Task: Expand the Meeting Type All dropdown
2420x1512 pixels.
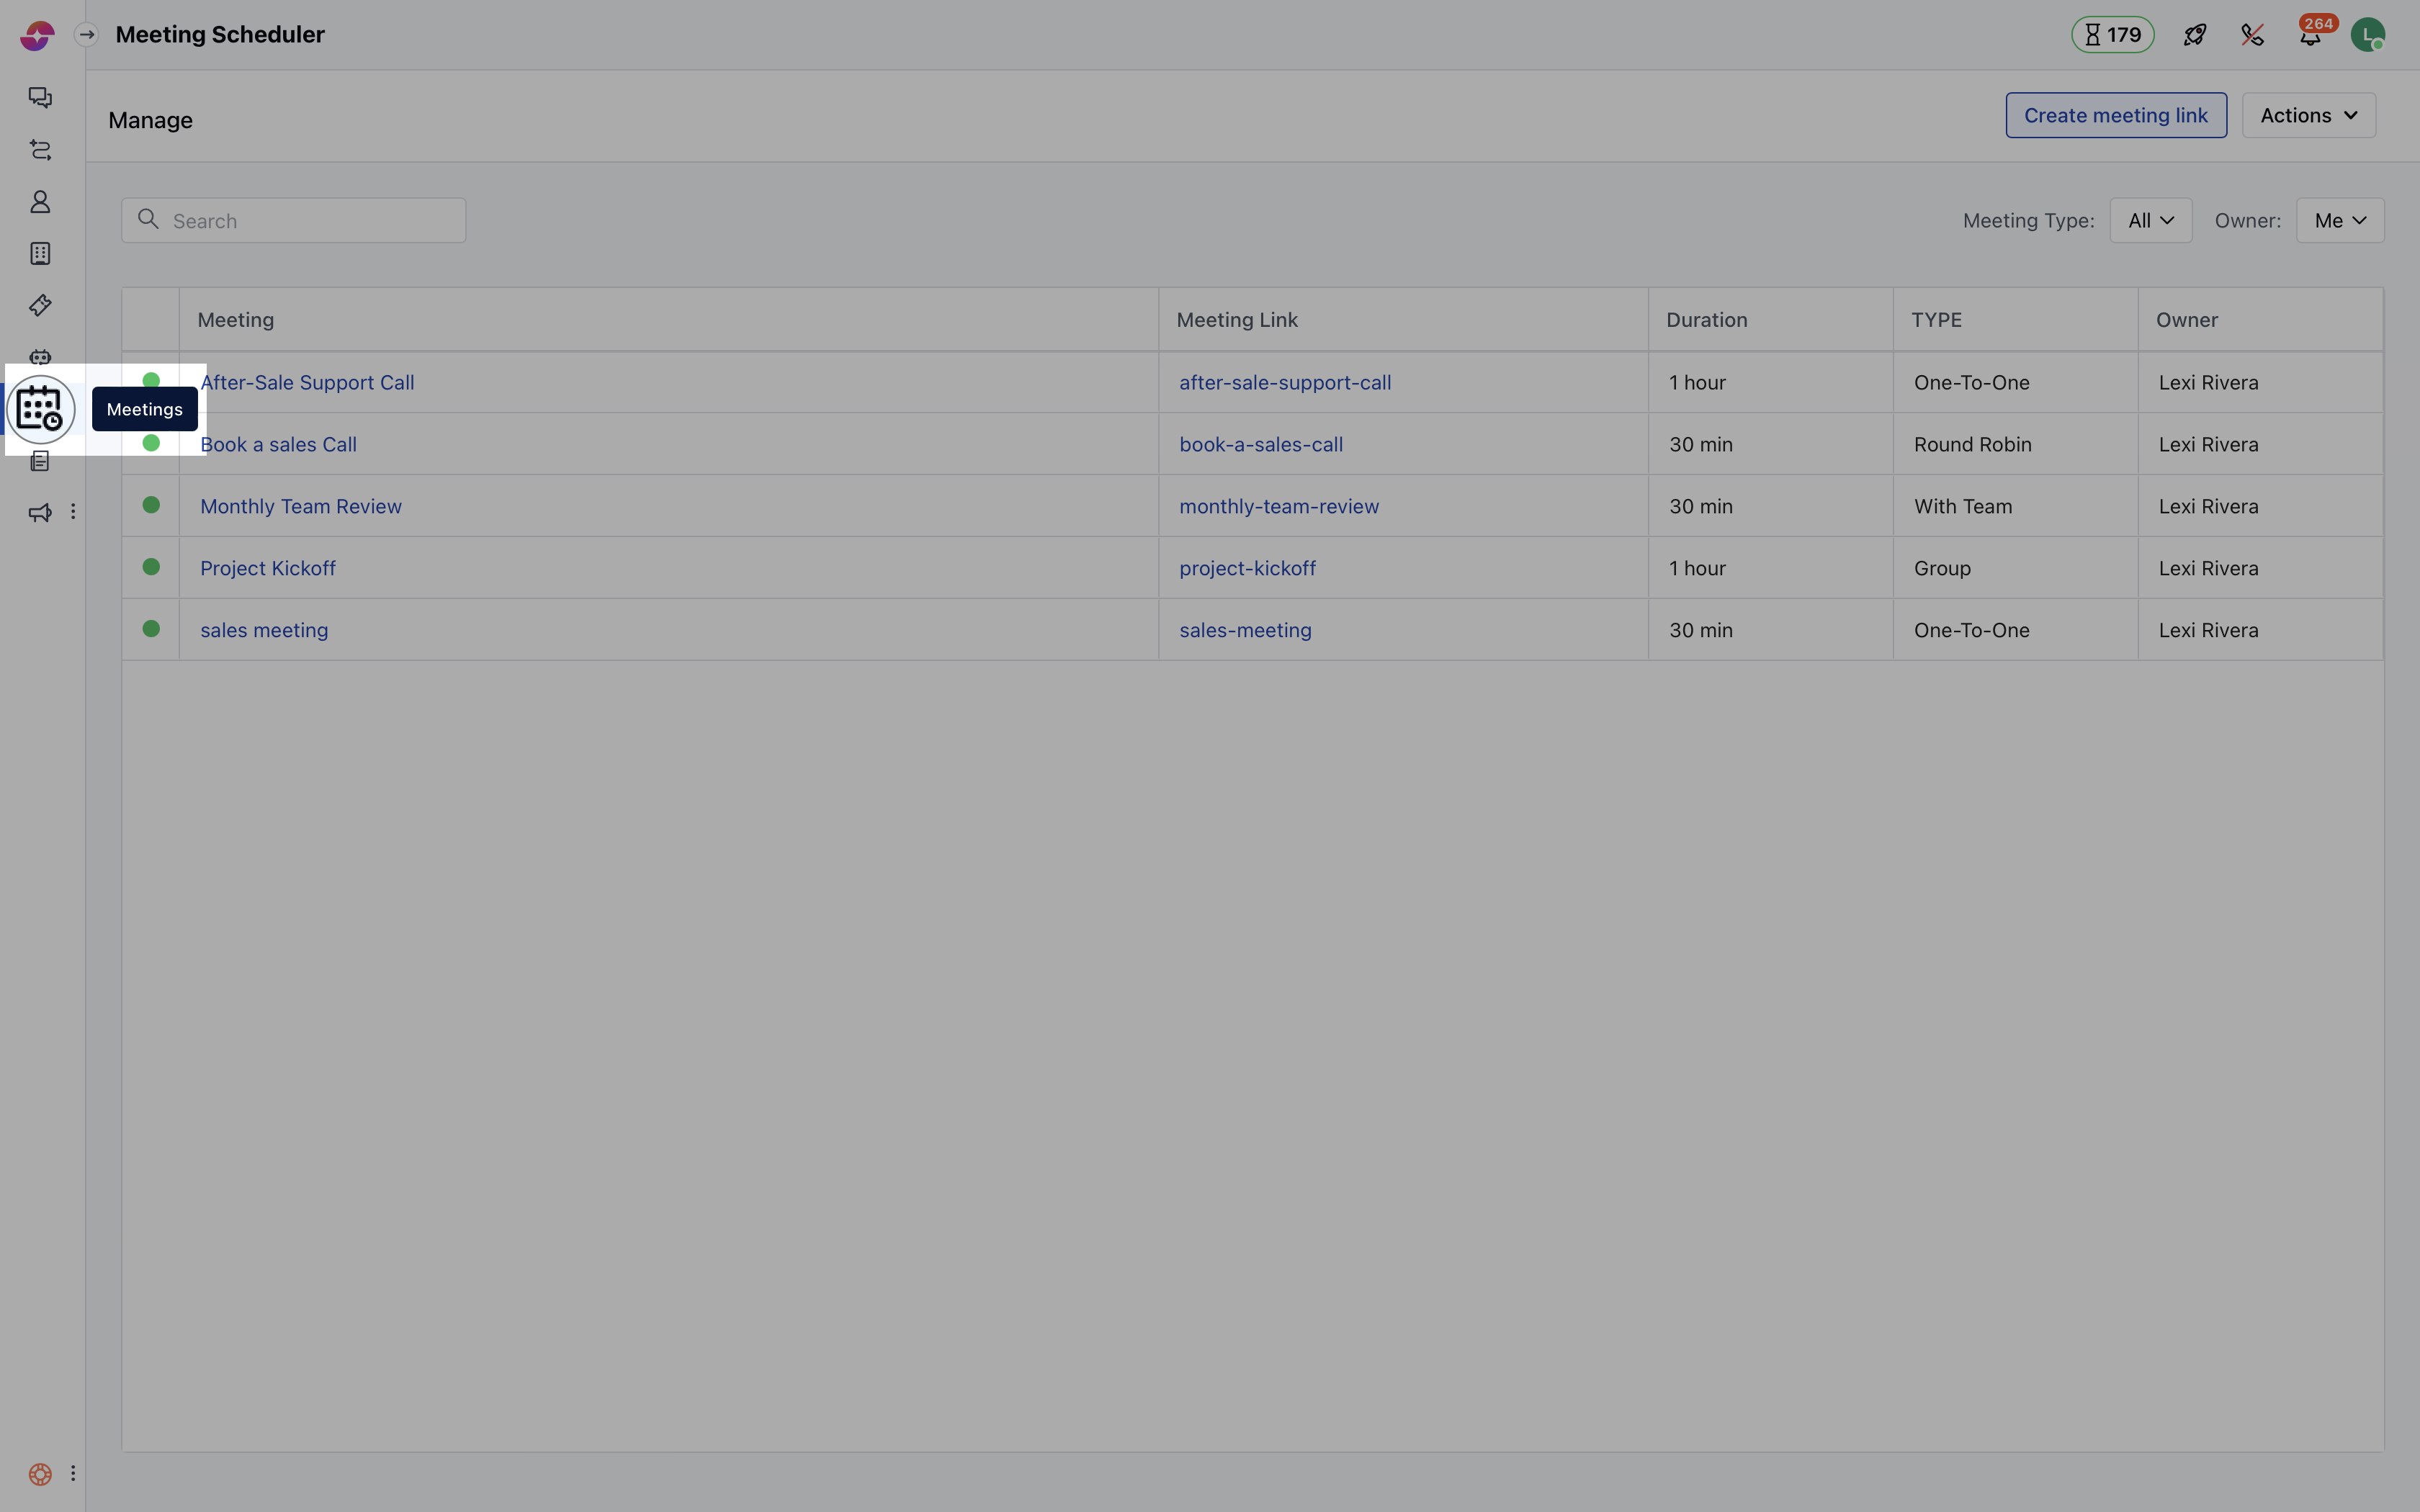Action: click(2150, 220)
